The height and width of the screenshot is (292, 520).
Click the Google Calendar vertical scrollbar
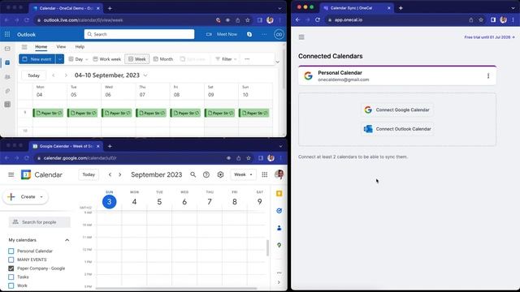coord(267,248)
